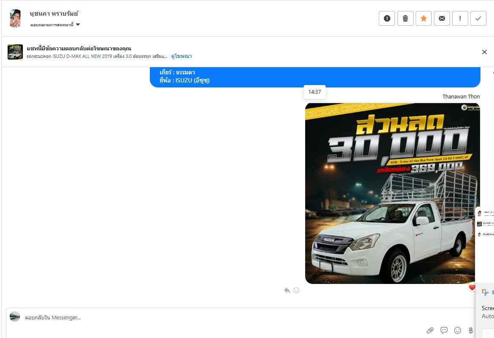This screenshot has height=338, width=494.
Task: Mark conversation done with the checkmark icon
Action: [478, 19]
